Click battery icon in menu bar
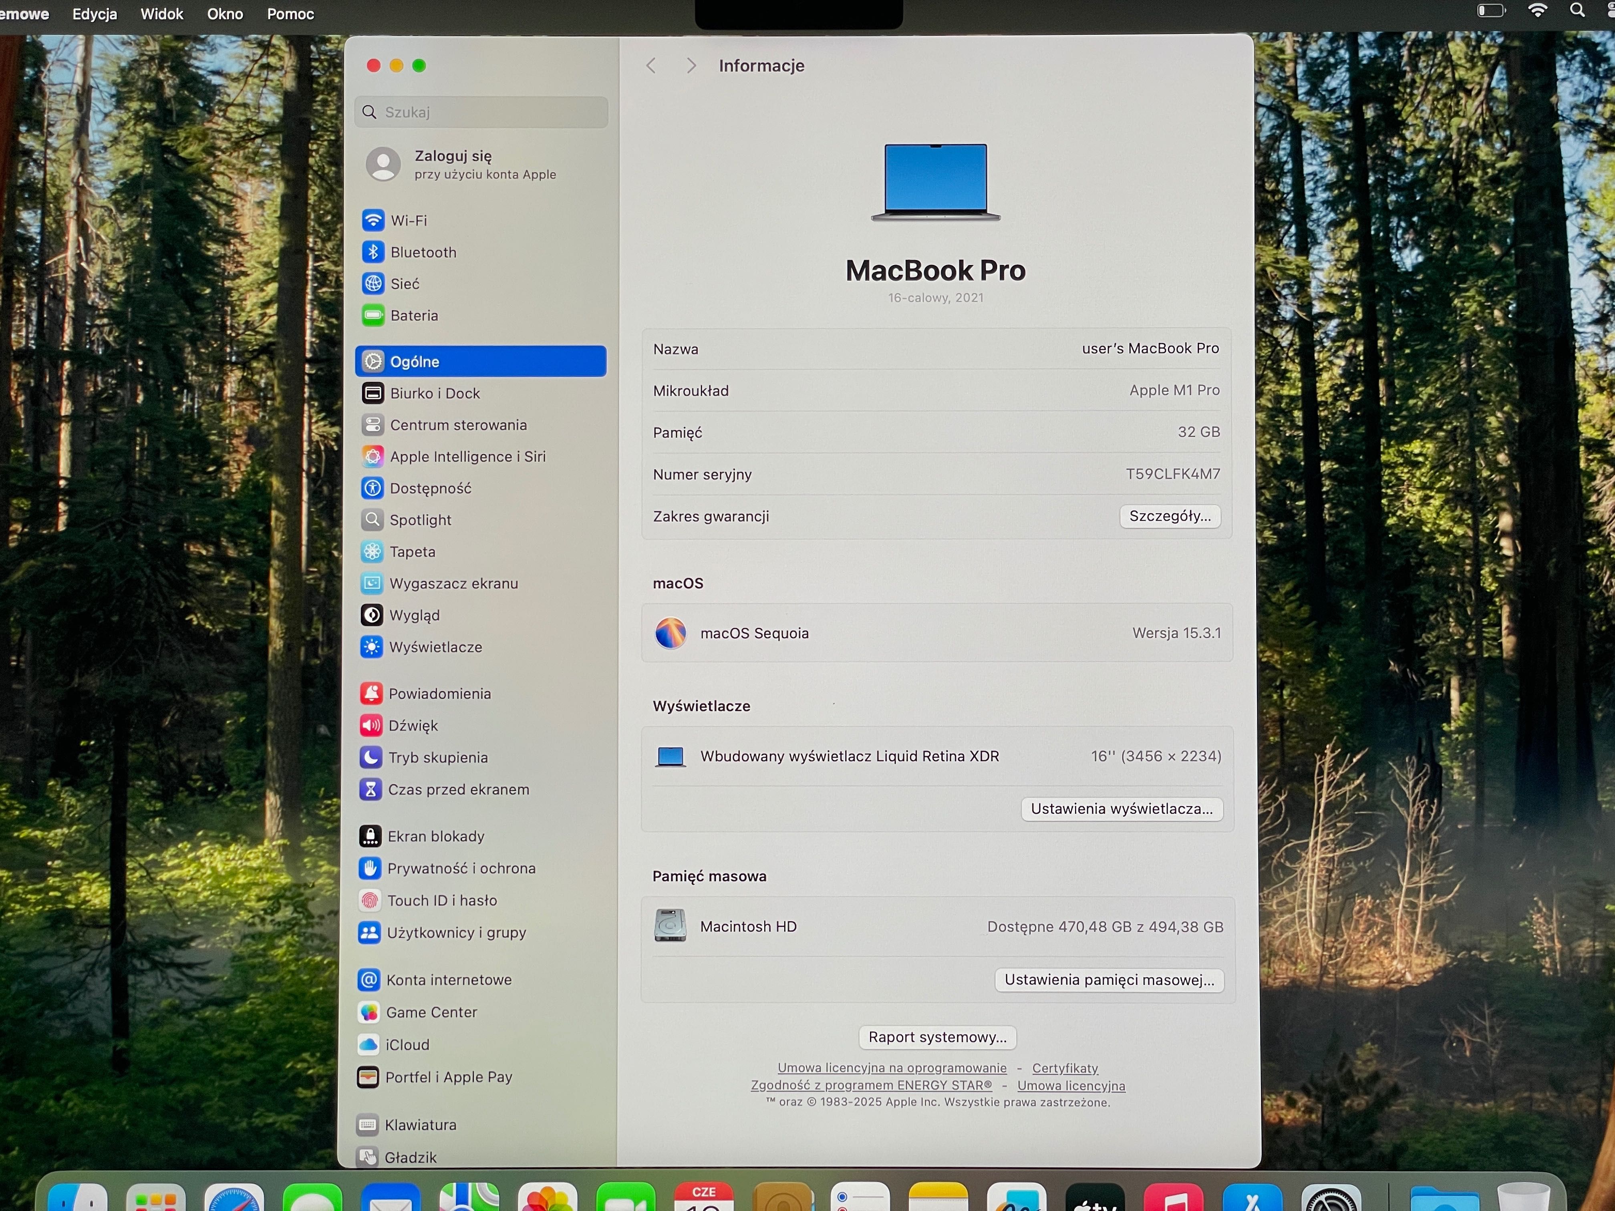Image resolution: width=1615 pixels, height=1211 pixels. (x=1491, y=10)
